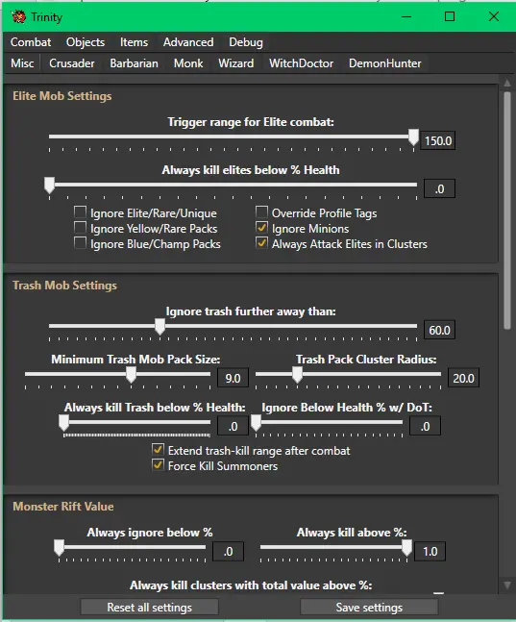516x622 pixels.
Task: Click the scrollbar down arrow
Action: click(507, 585)
